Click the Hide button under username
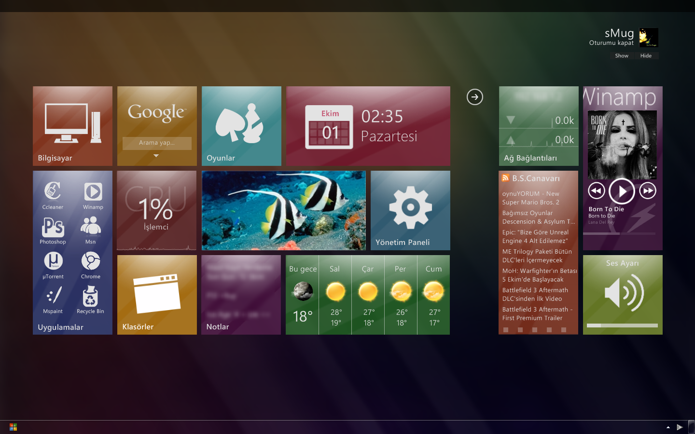The height and width of the screenshot is (434, 695). tap(646, 56)
